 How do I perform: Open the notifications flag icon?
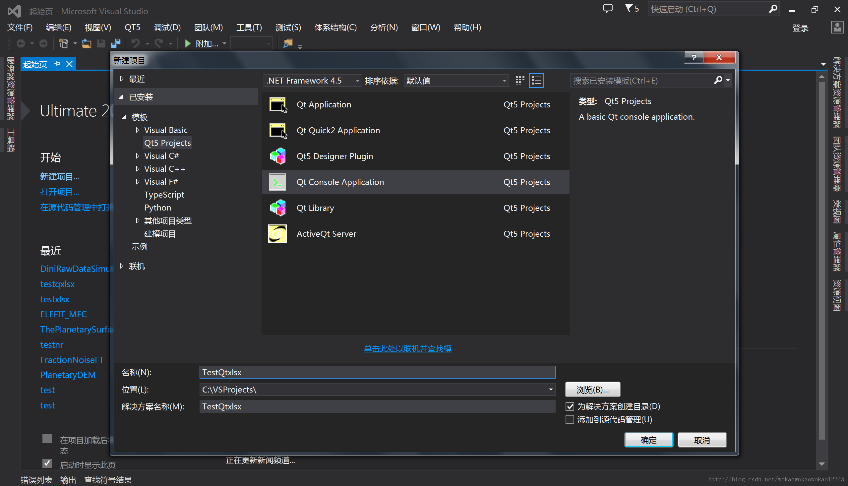tap(629, 8)
